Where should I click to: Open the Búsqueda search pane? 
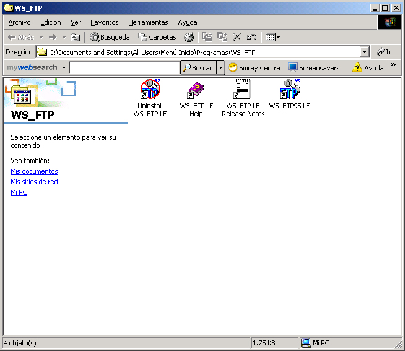tap(110, 37)
